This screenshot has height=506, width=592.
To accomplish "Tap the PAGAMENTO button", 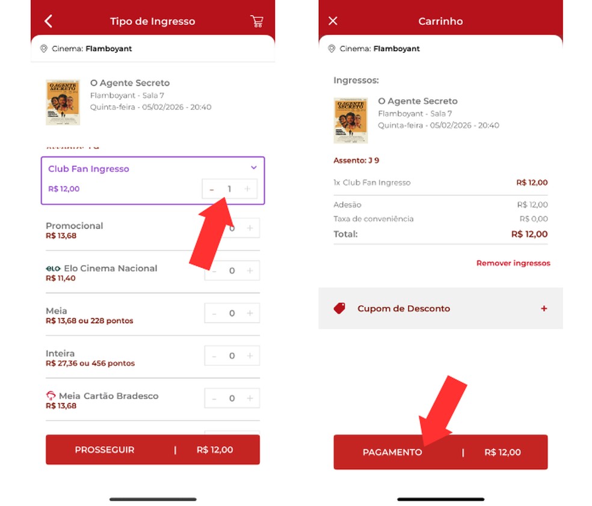I will tap(440, 452).
